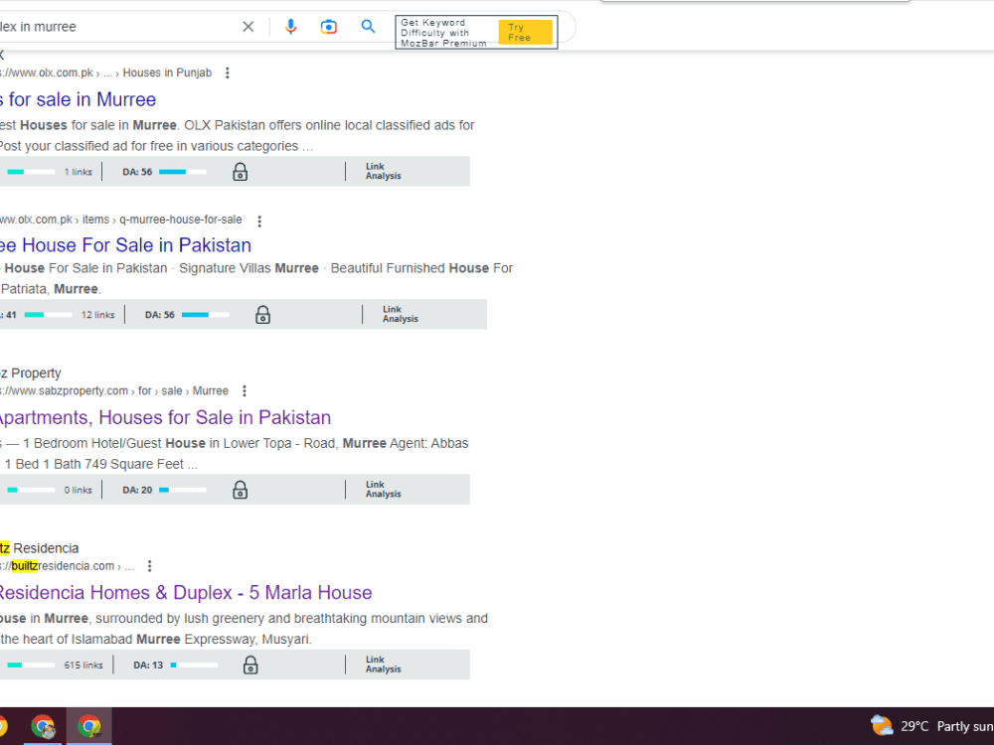This screenshot has height=745, width=994.
Task: Click the lock icon in DA 20 row
Action: coord(240,490)
